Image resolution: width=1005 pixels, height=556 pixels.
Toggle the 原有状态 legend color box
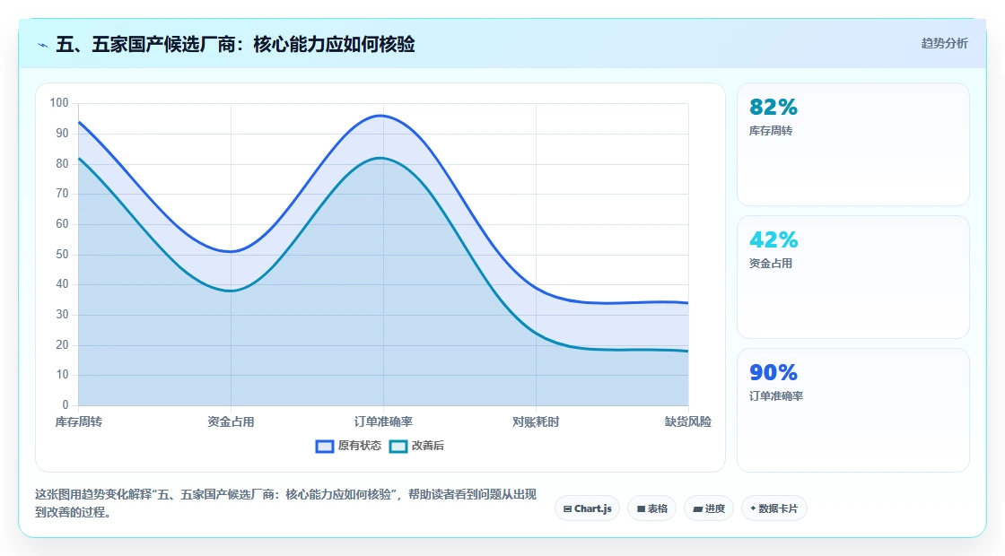pos(324,446)
